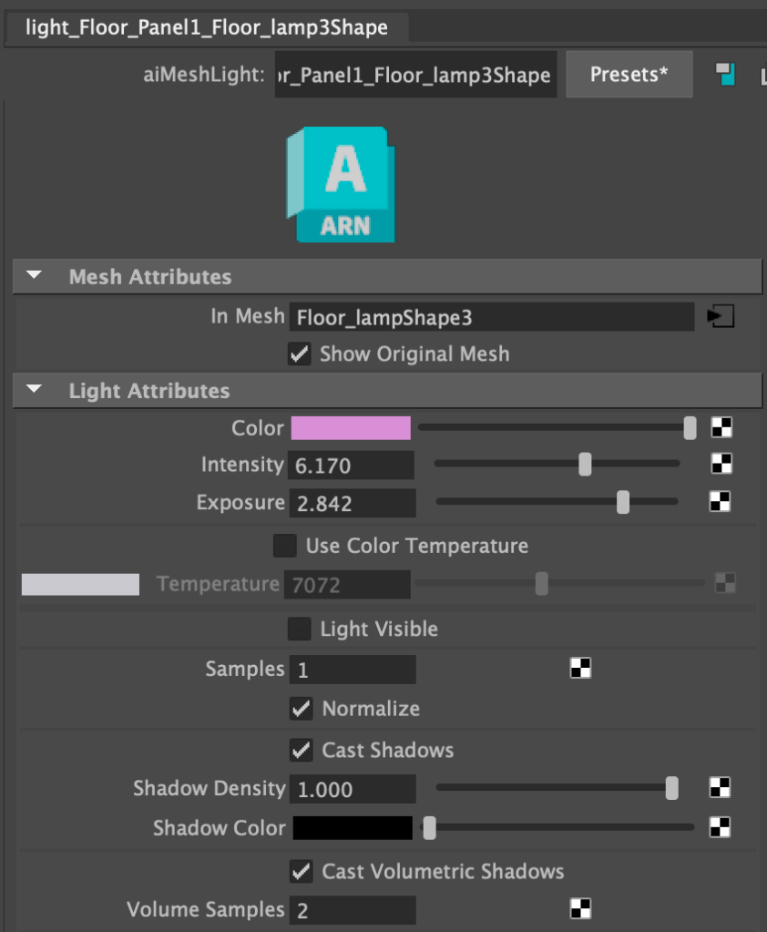Disable the Cast Shadows checkbox
767x932 pixels.
301,751
